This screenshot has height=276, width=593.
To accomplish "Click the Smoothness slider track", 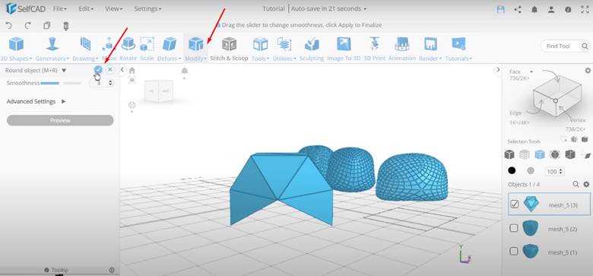I will click(61, 83).
